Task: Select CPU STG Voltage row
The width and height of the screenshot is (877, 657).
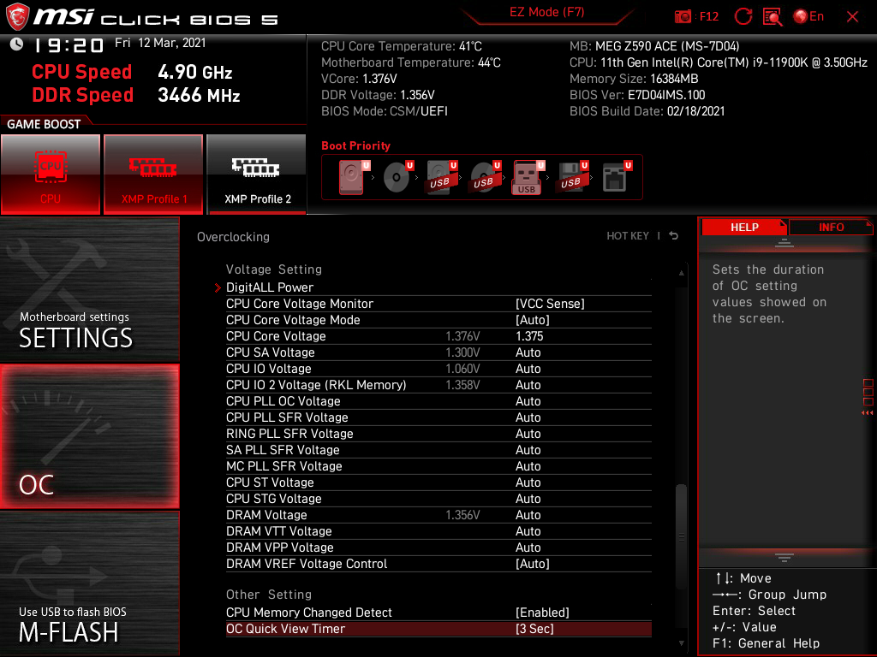Action: [x=438, y=499]
